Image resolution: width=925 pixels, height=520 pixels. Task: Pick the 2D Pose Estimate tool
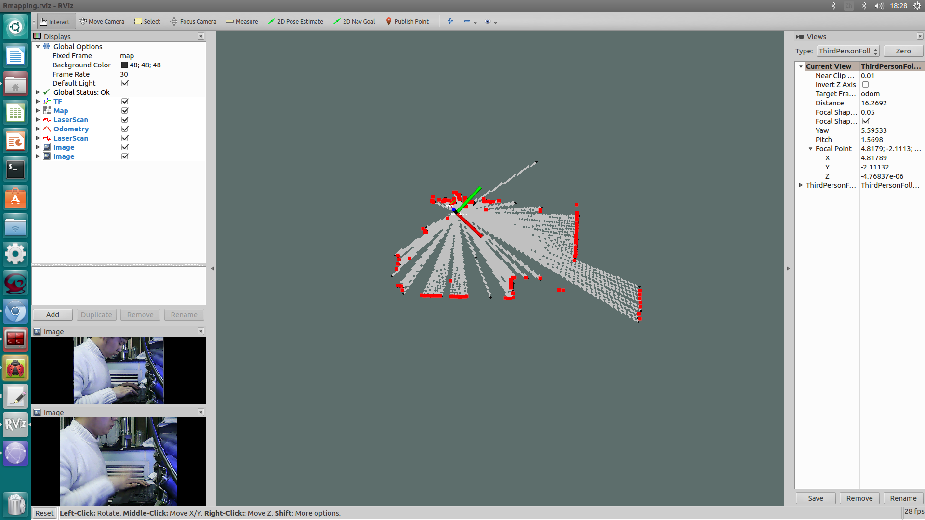[x=295, y=22]
